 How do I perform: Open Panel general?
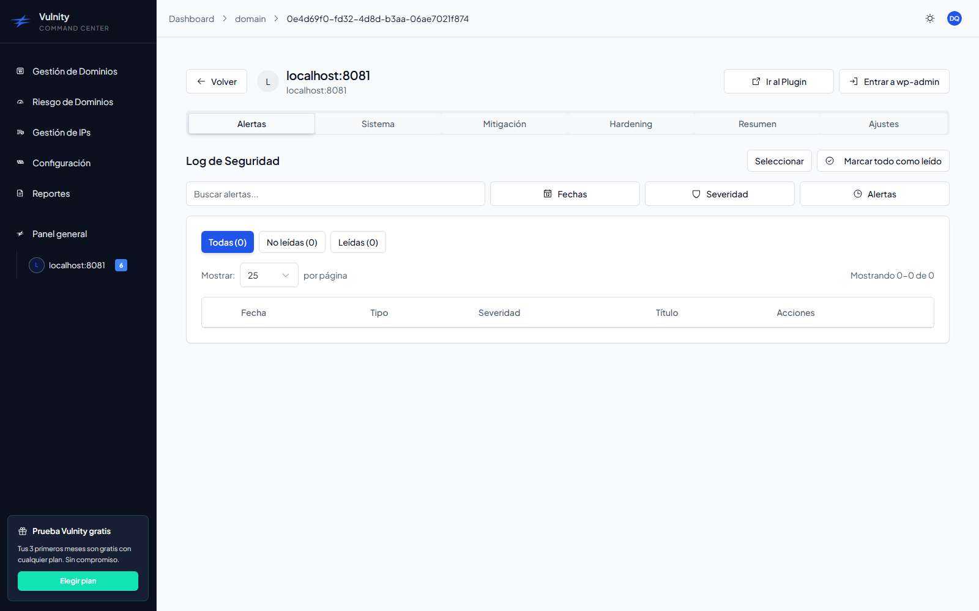(59, 234)
